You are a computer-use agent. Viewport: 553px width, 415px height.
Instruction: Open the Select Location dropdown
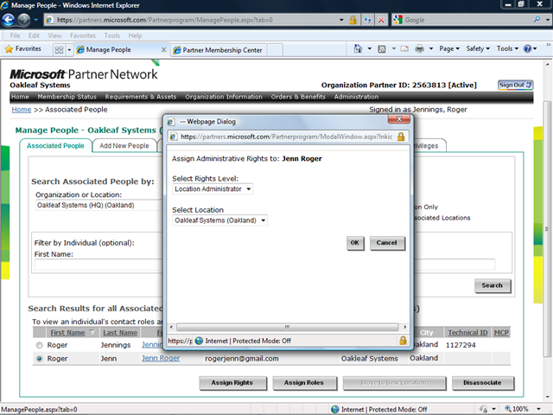[219, 220]
